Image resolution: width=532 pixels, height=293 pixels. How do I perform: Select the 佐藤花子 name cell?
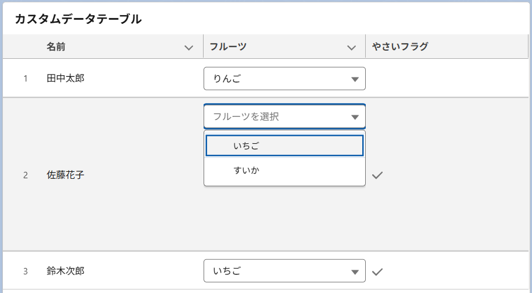coord(65,175)
